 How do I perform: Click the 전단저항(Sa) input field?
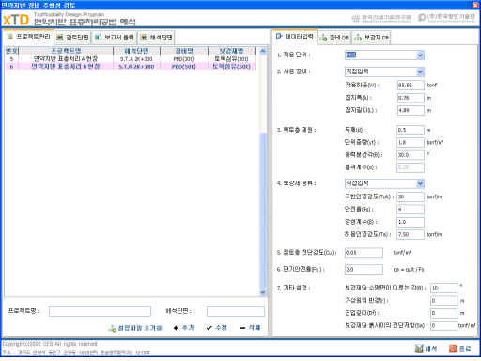(444, 325)
